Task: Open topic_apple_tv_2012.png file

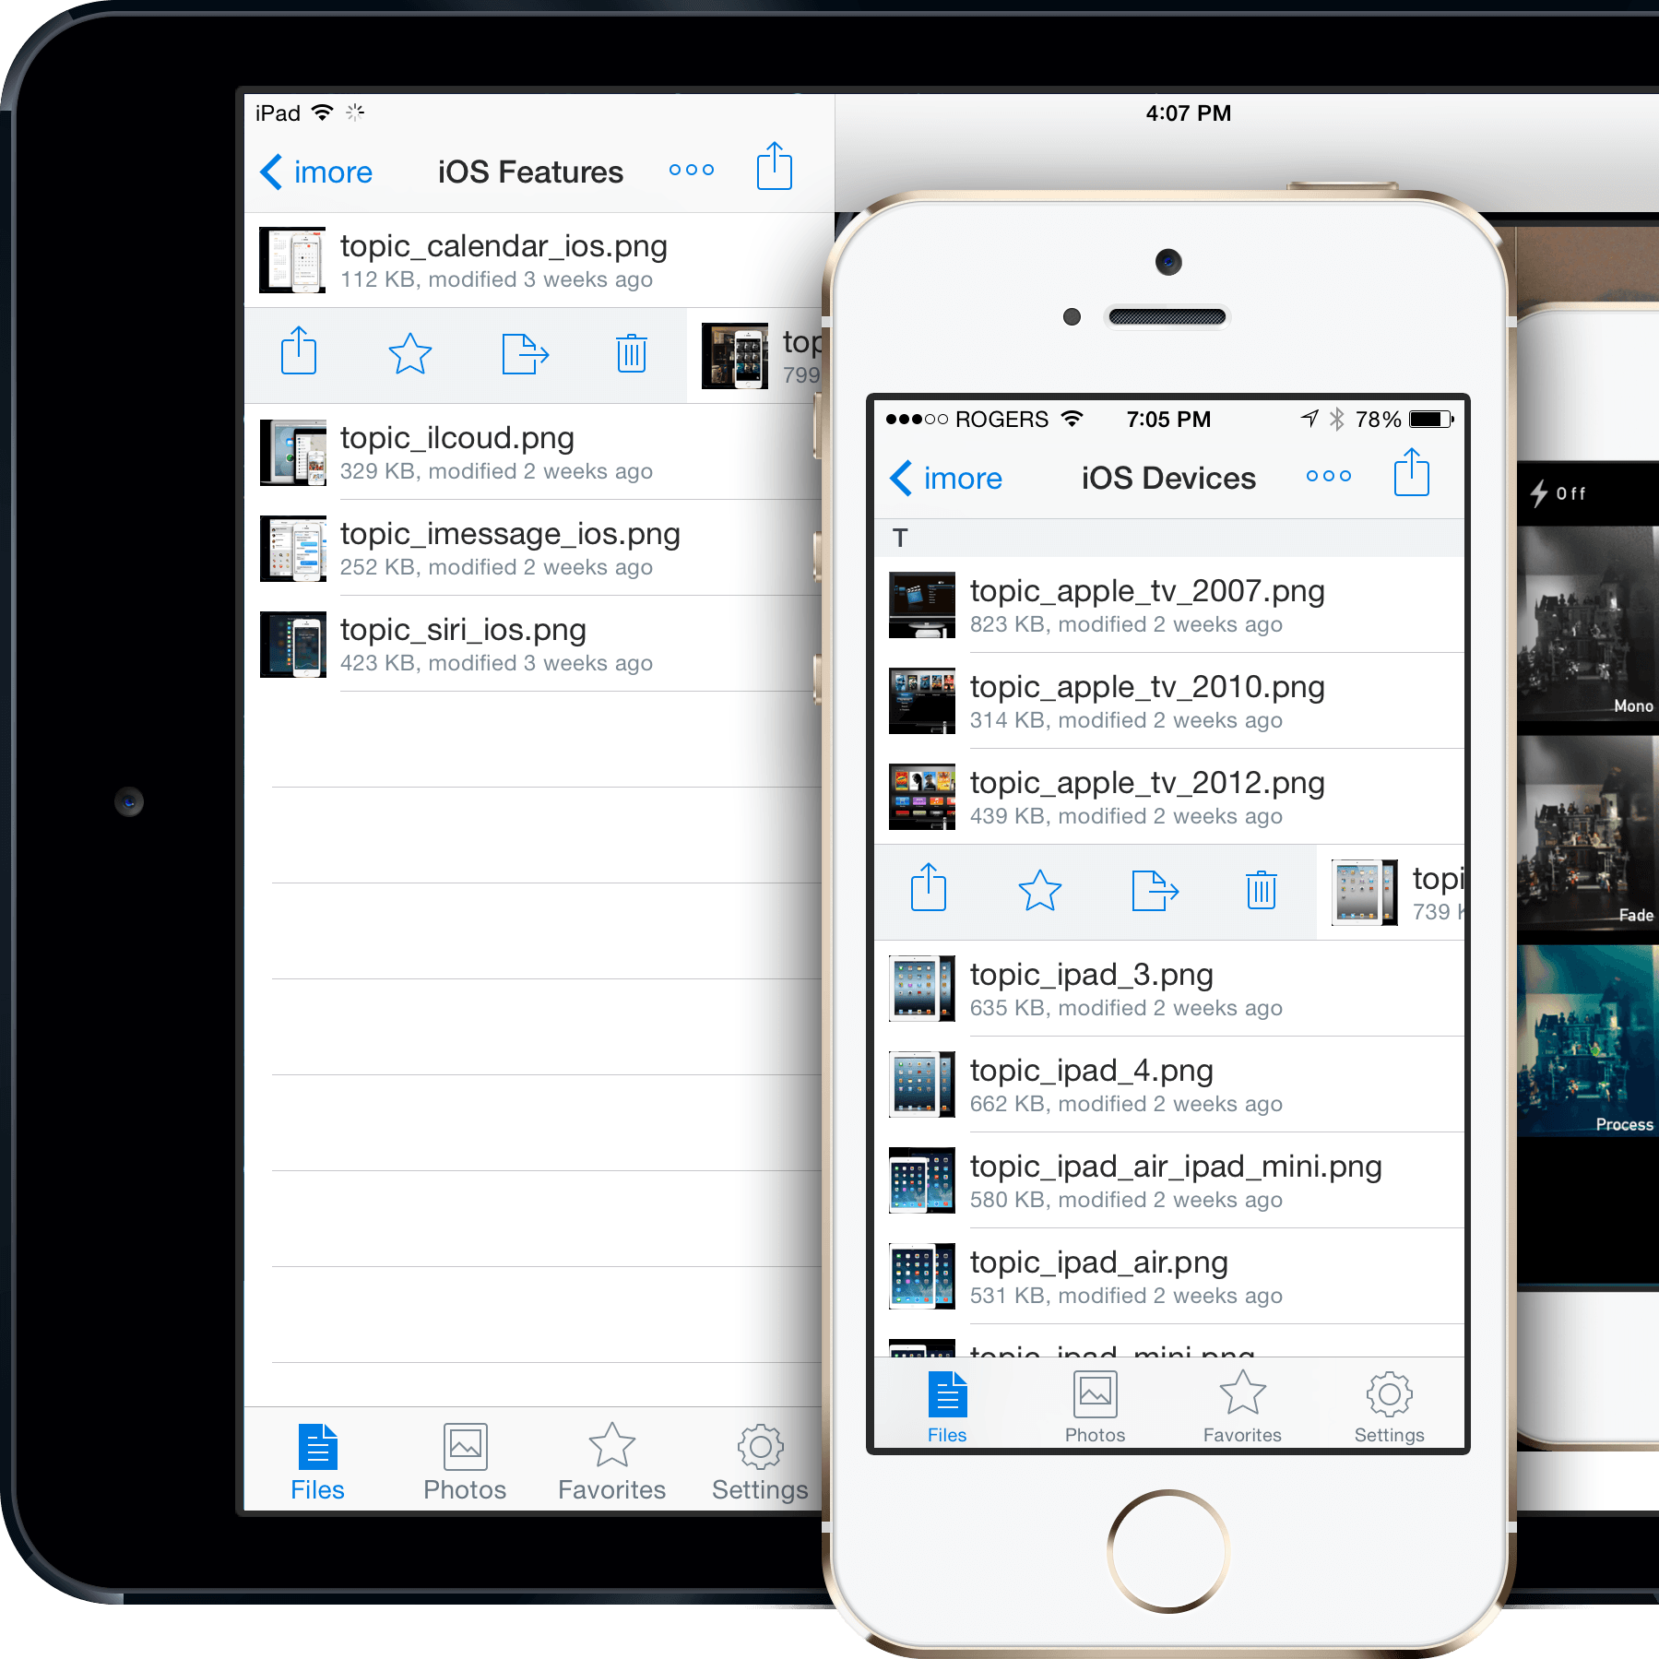Action: pos(1169,797)
